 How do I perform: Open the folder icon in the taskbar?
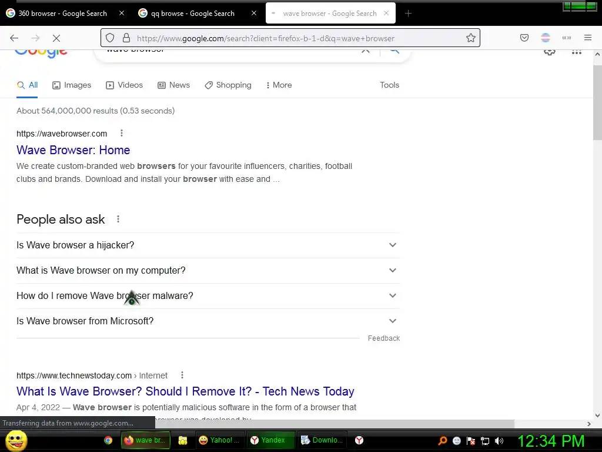pos(183,440)
